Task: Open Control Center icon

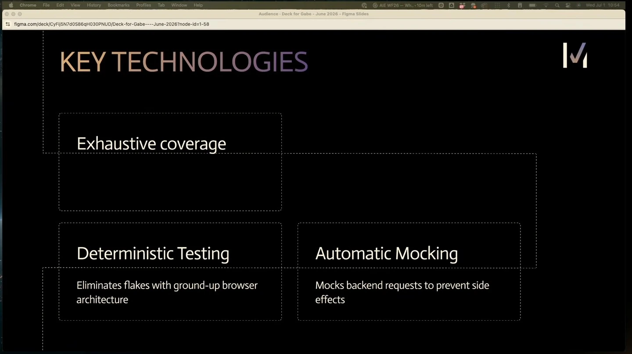Action: click(x=568, y=5)
